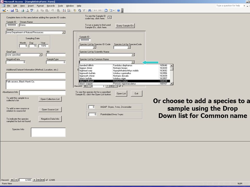Open the Insert menu

point(31,6)
